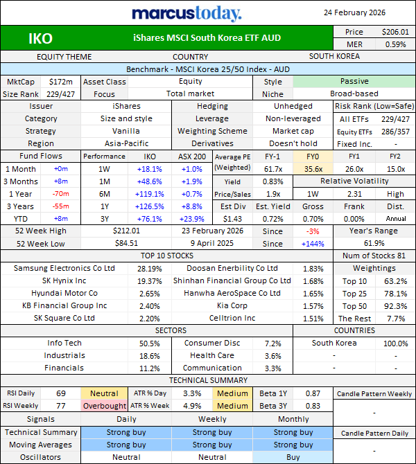Click the ATR % Week Medium cell
Screen dimensions: 416x464
(232, 406)
